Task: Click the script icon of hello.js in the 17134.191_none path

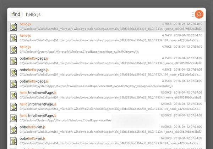Action: point(14,38)
